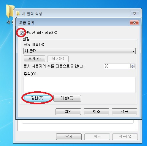The image size is (147, 146).
Task: Increase the simultaneous user limit with up arrow
Action: tap(133, 65)
